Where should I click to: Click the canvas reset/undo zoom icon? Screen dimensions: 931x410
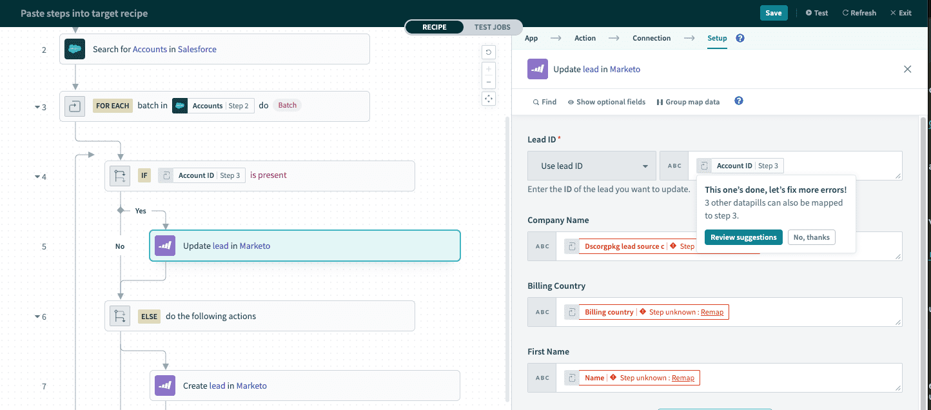tap(489, 53)
